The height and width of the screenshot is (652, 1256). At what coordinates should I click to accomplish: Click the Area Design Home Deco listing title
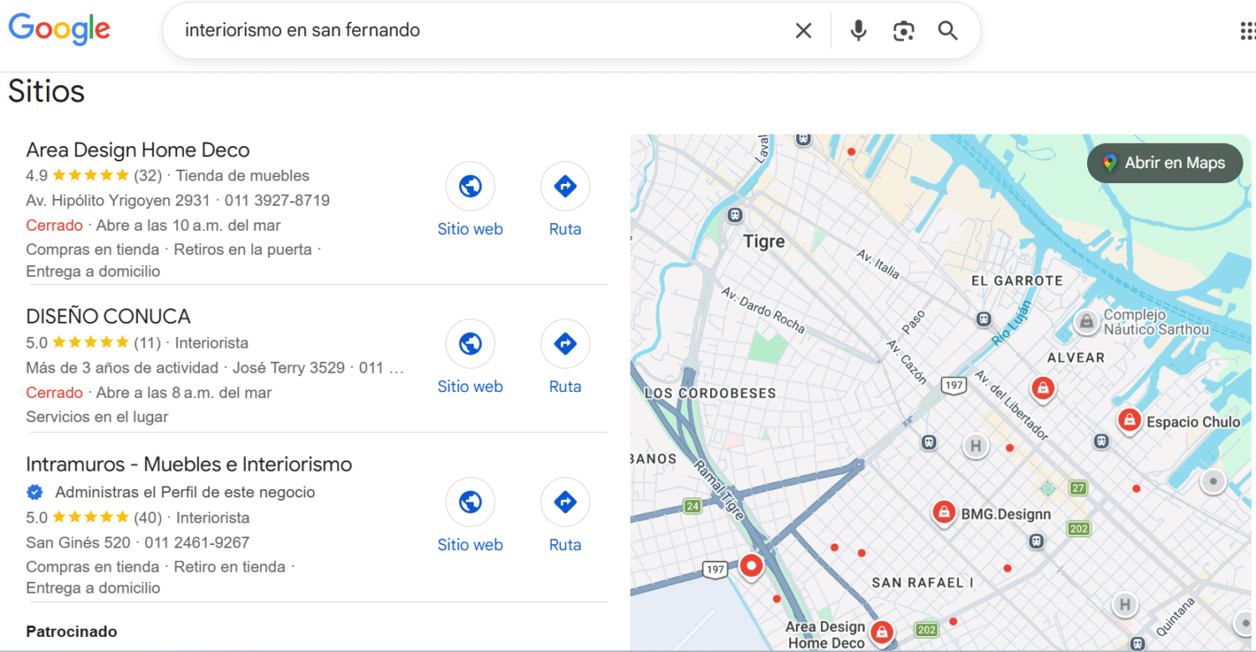click(137, 150)
